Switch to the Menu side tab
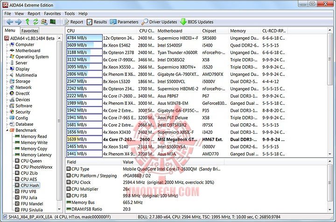Viewport: 336px width, 222px height. click(11, 30)
